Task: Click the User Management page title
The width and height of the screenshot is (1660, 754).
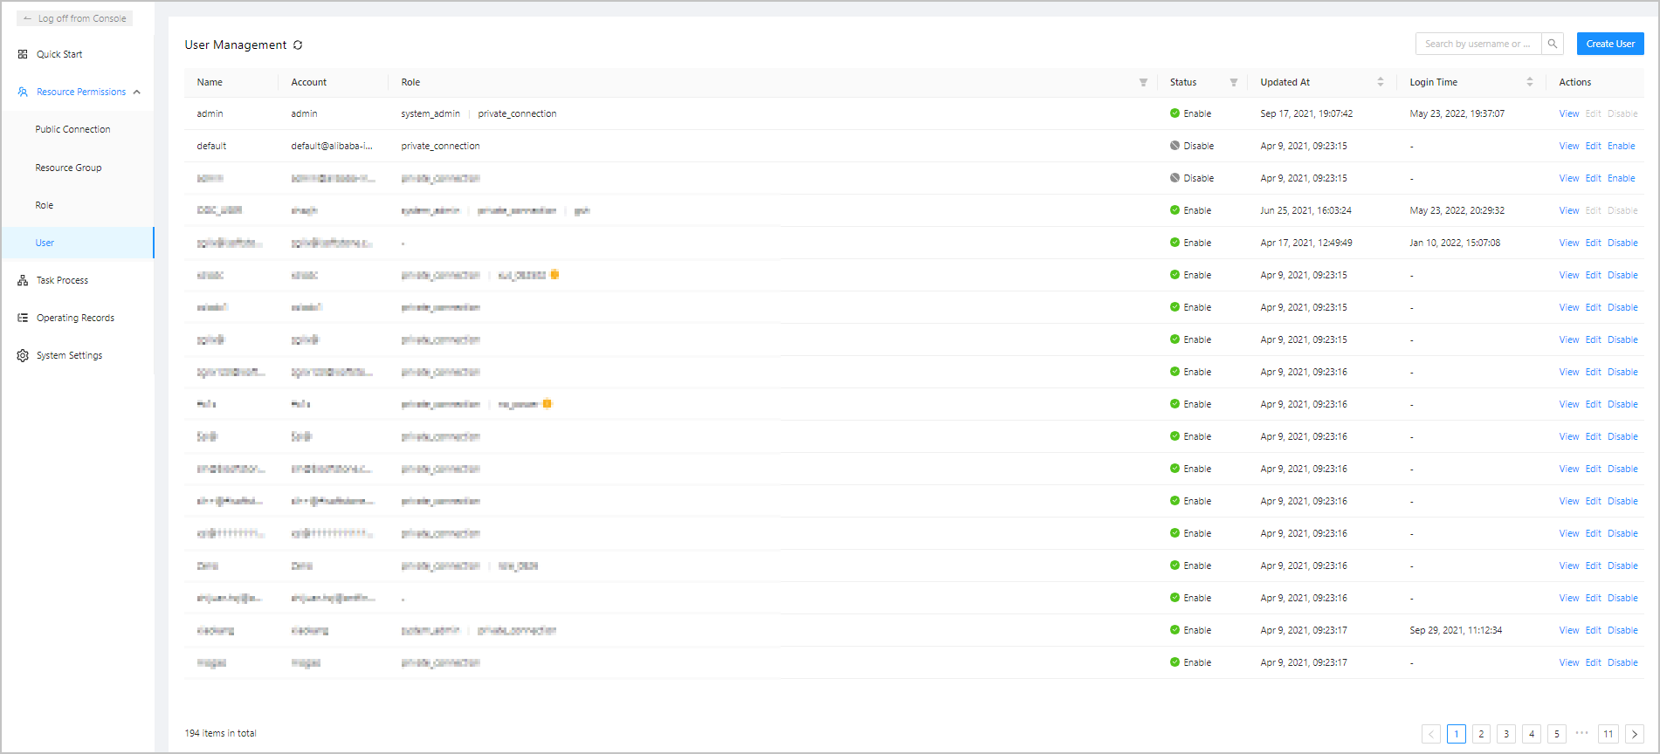Action: (236, 45)
